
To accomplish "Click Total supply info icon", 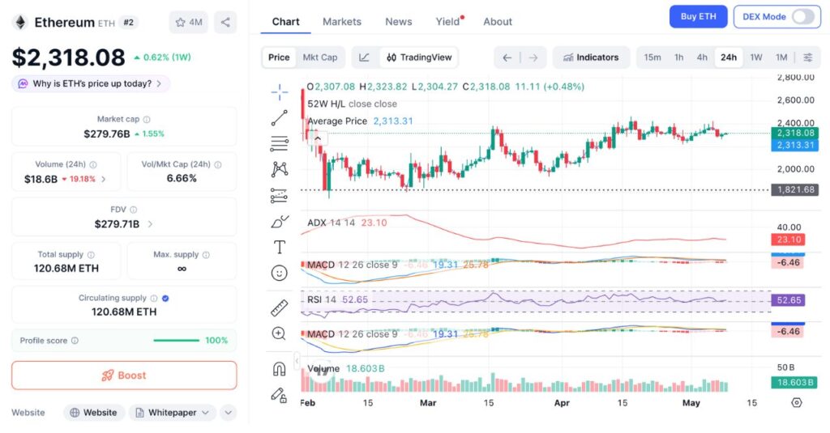I will tap(91, 255).
